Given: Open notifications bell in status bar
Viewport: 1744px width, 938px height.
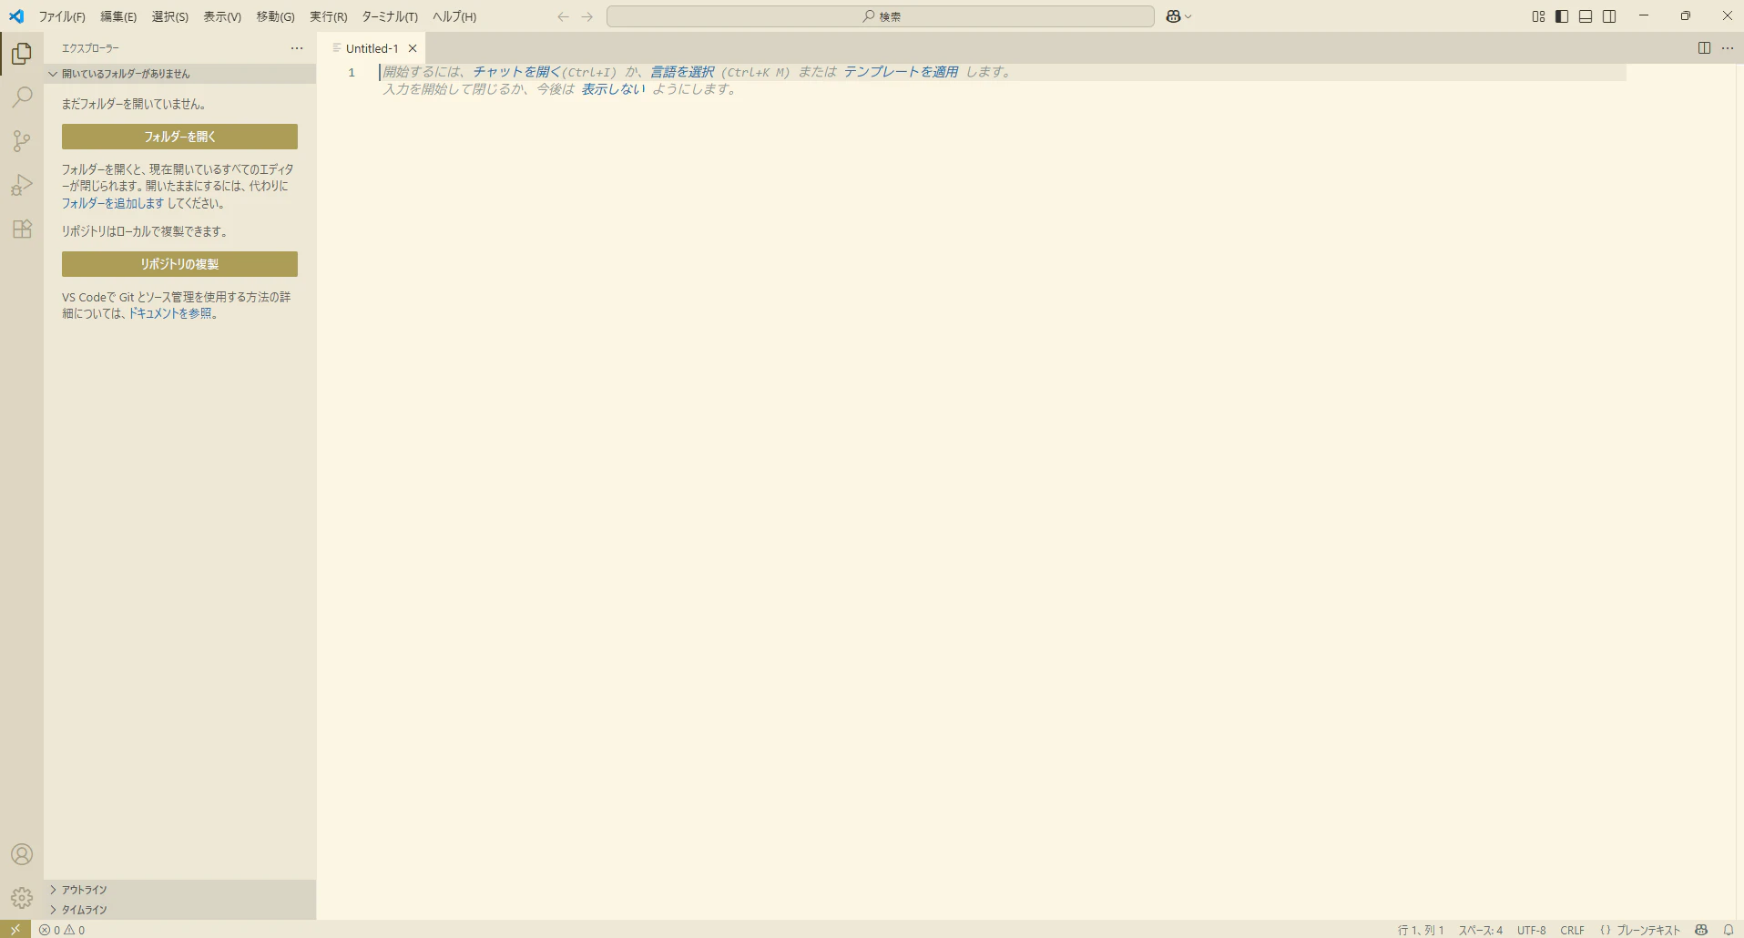Looking at the screenshot, I should tap(1728, 930).
